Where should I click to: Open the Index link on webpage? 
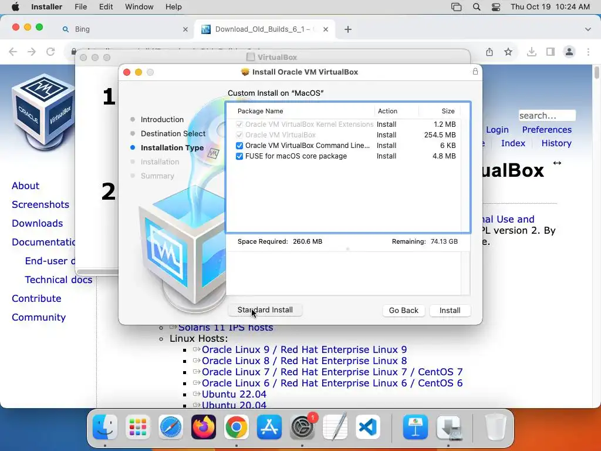(x=513, y=143)
